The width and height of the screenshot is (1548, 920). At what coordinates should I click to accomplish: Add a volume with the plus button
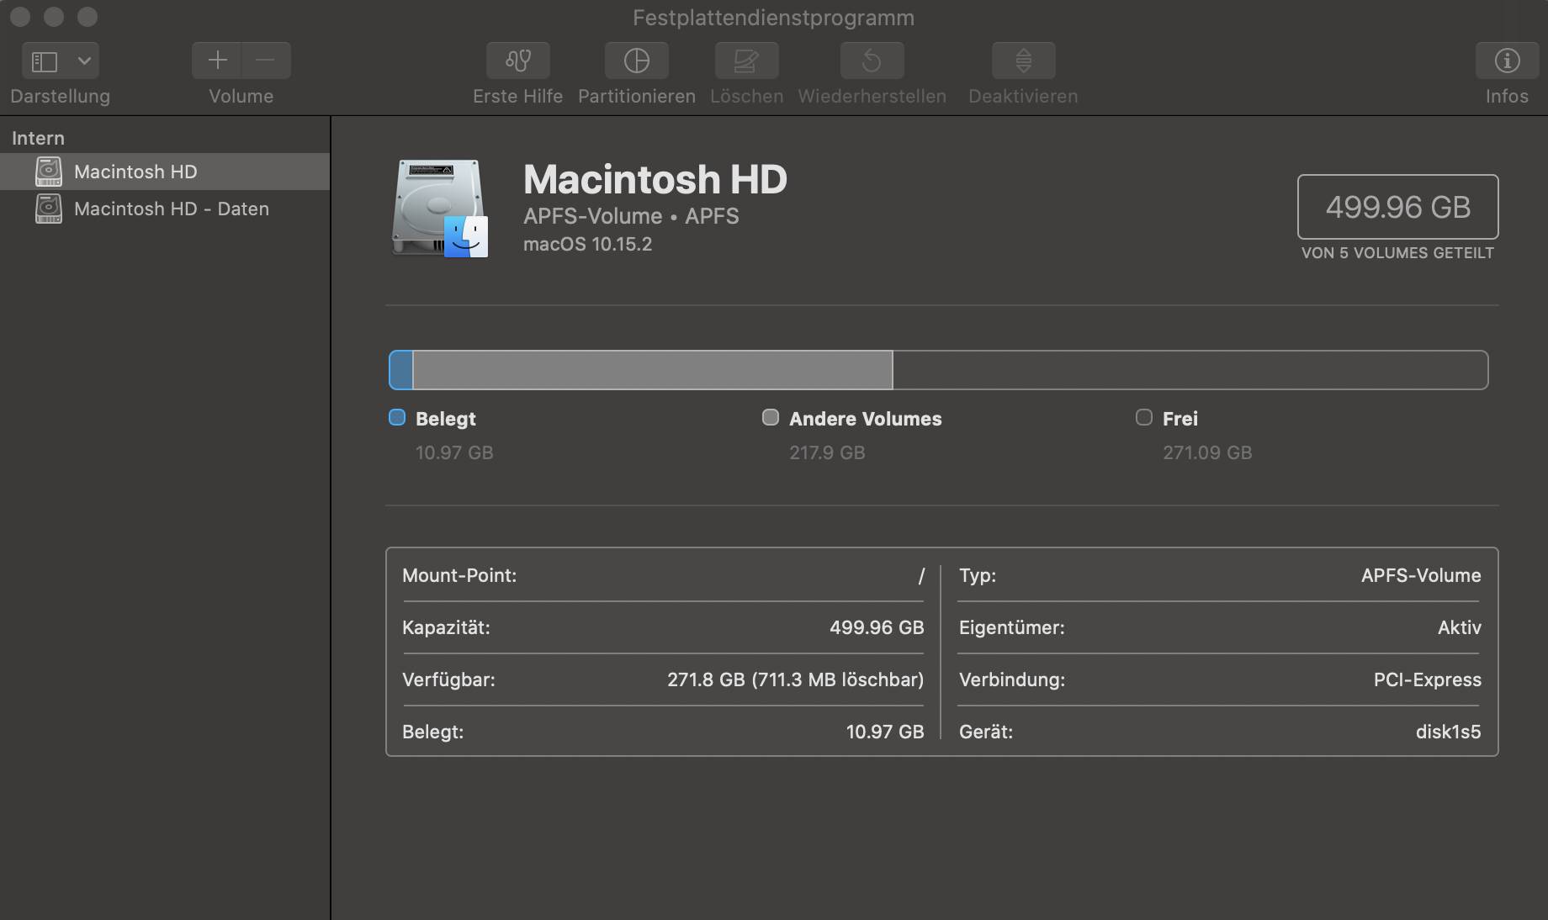pos(217,61)
